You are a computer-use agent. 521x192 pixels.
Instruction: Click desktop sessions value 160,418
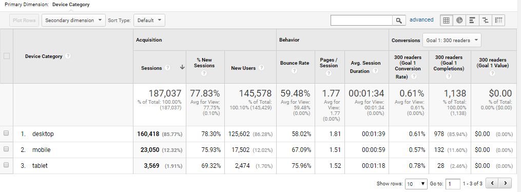(x=148, y=134)
